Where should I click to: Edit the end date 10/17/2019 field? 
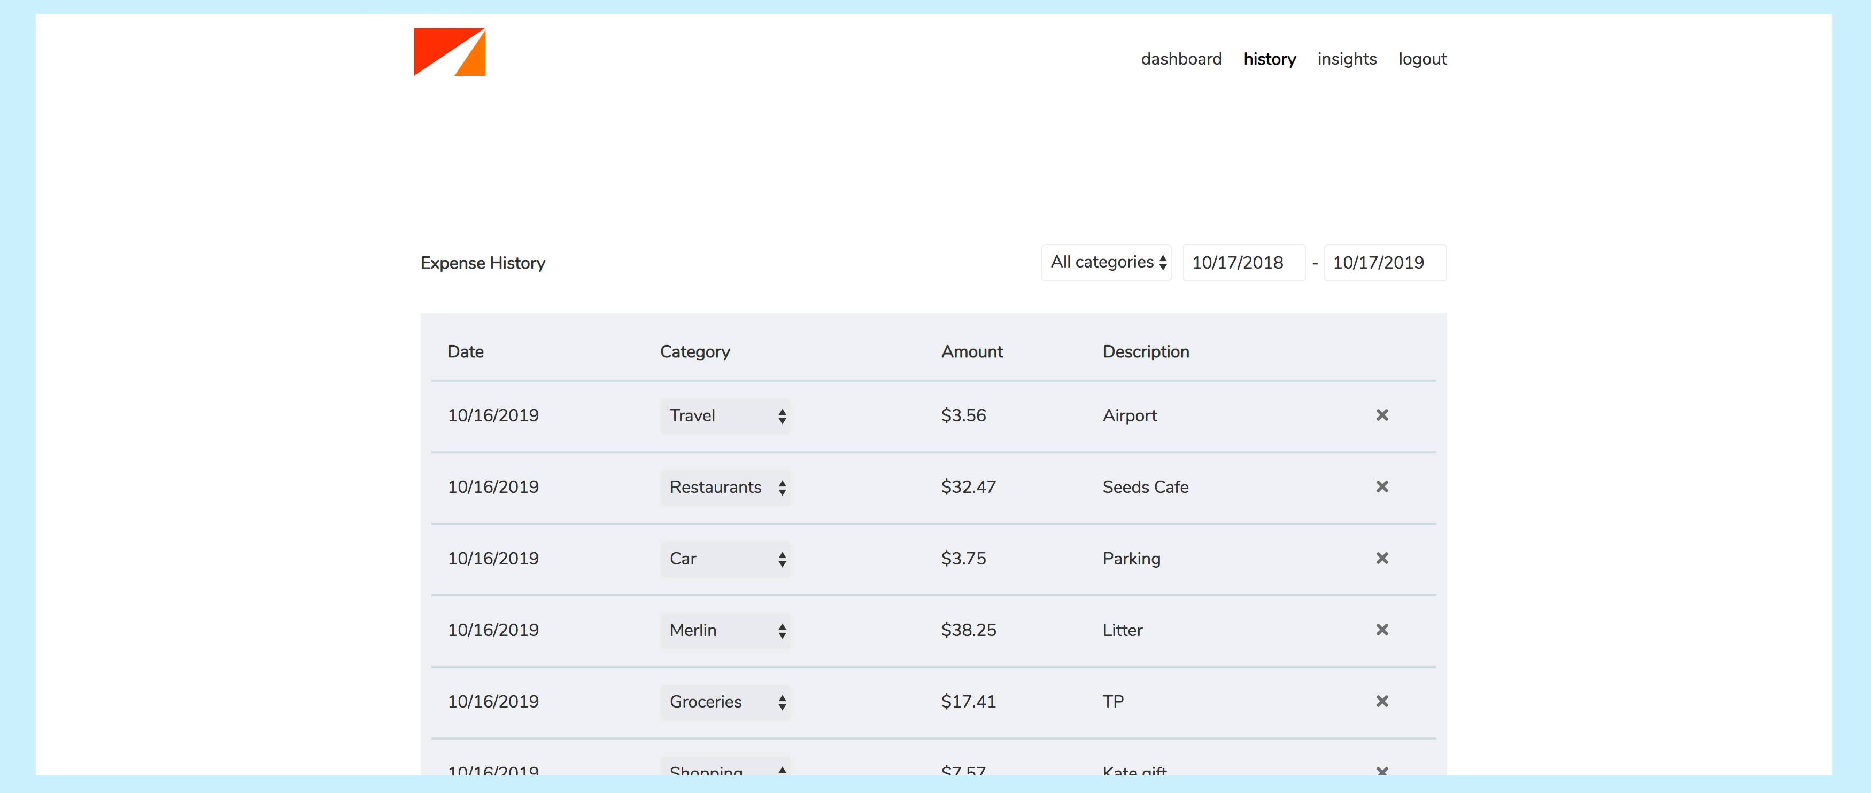click(1383, 263)
